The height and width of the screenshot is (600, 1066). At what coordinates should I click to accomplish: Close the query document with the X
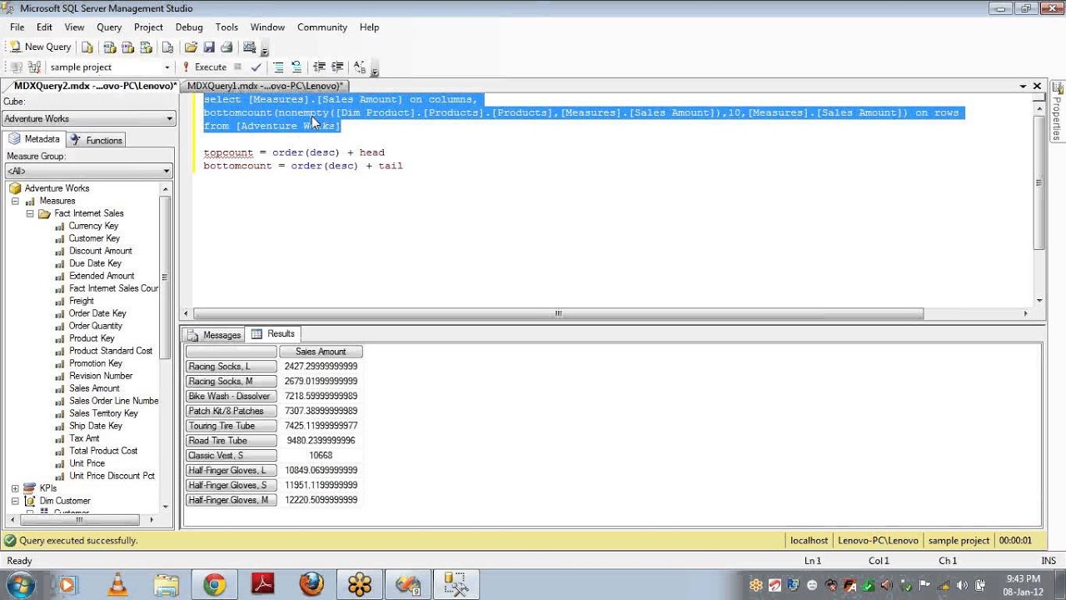coord(1038,86)
